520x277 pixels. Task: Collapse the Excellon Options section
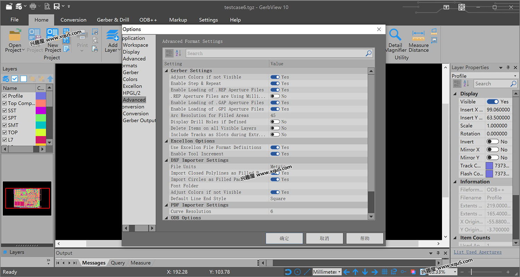[x=166, y=141]
